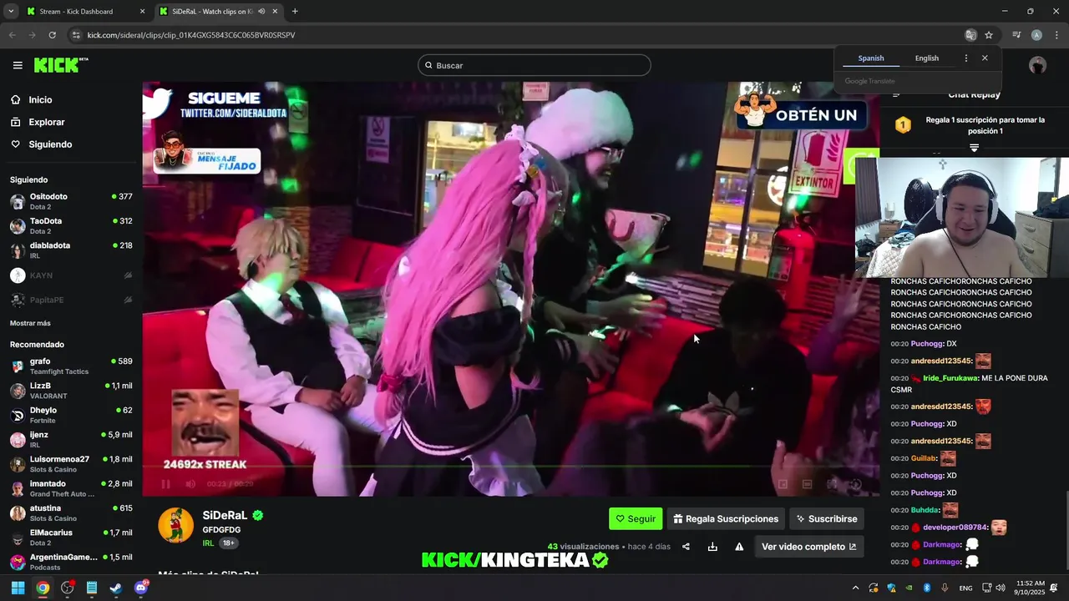
Task: Open Steam from taskbar
Action: 116,588
